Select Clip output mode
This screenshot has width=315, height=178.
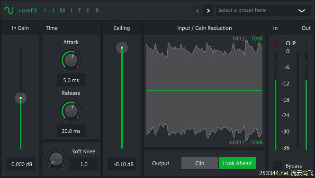pos(200,163)
